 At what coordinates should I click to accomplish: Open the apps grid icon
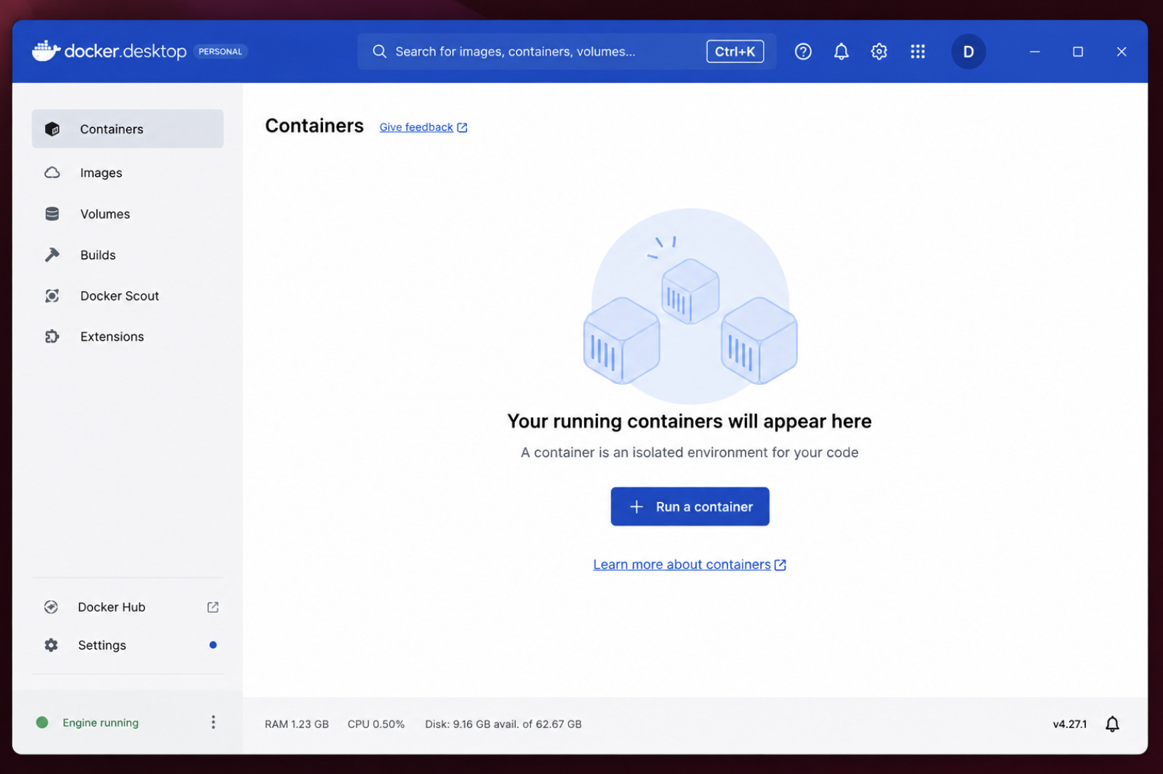coord(918,52)
